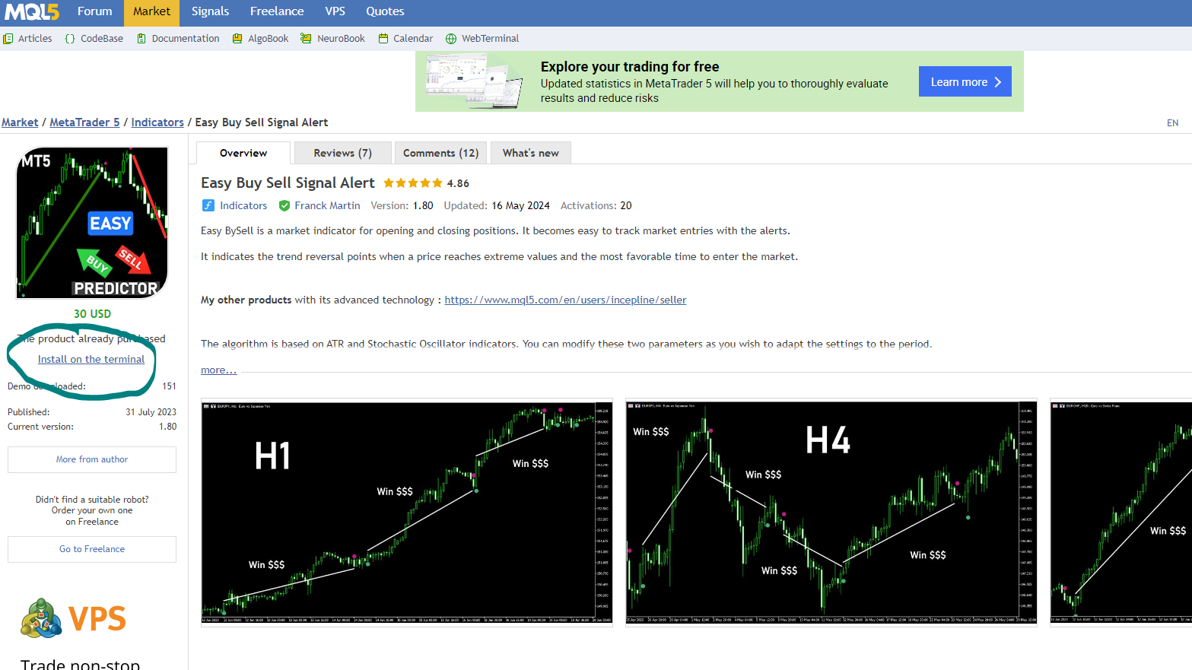Viewport: 1192px width, 670px height.
Task: Click the Indicators category icon
Action: (208, 205)
